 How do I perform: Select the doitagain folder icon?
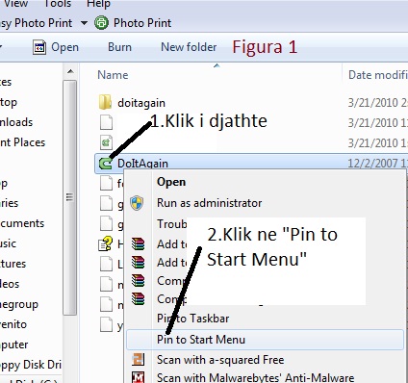[105, 102]
